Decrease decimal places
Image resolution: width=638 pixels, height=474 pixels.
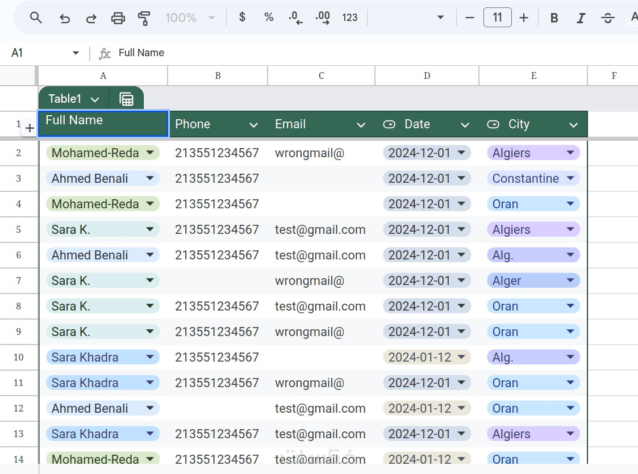point(295,18)
